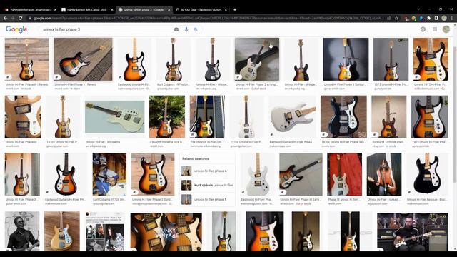Open the Univox Hi-Flier - Wikipedia caption link
The height and width of the screenshot is (257, 457).
click(x=103, y=142)
